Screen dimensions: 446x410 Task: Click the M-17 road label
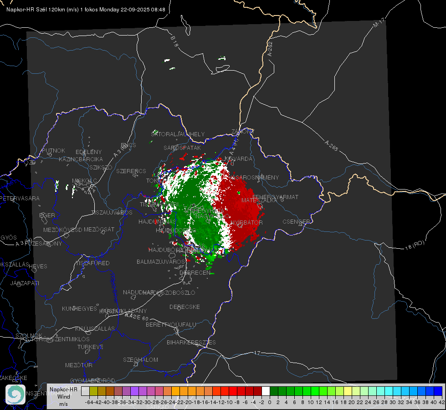379,23
